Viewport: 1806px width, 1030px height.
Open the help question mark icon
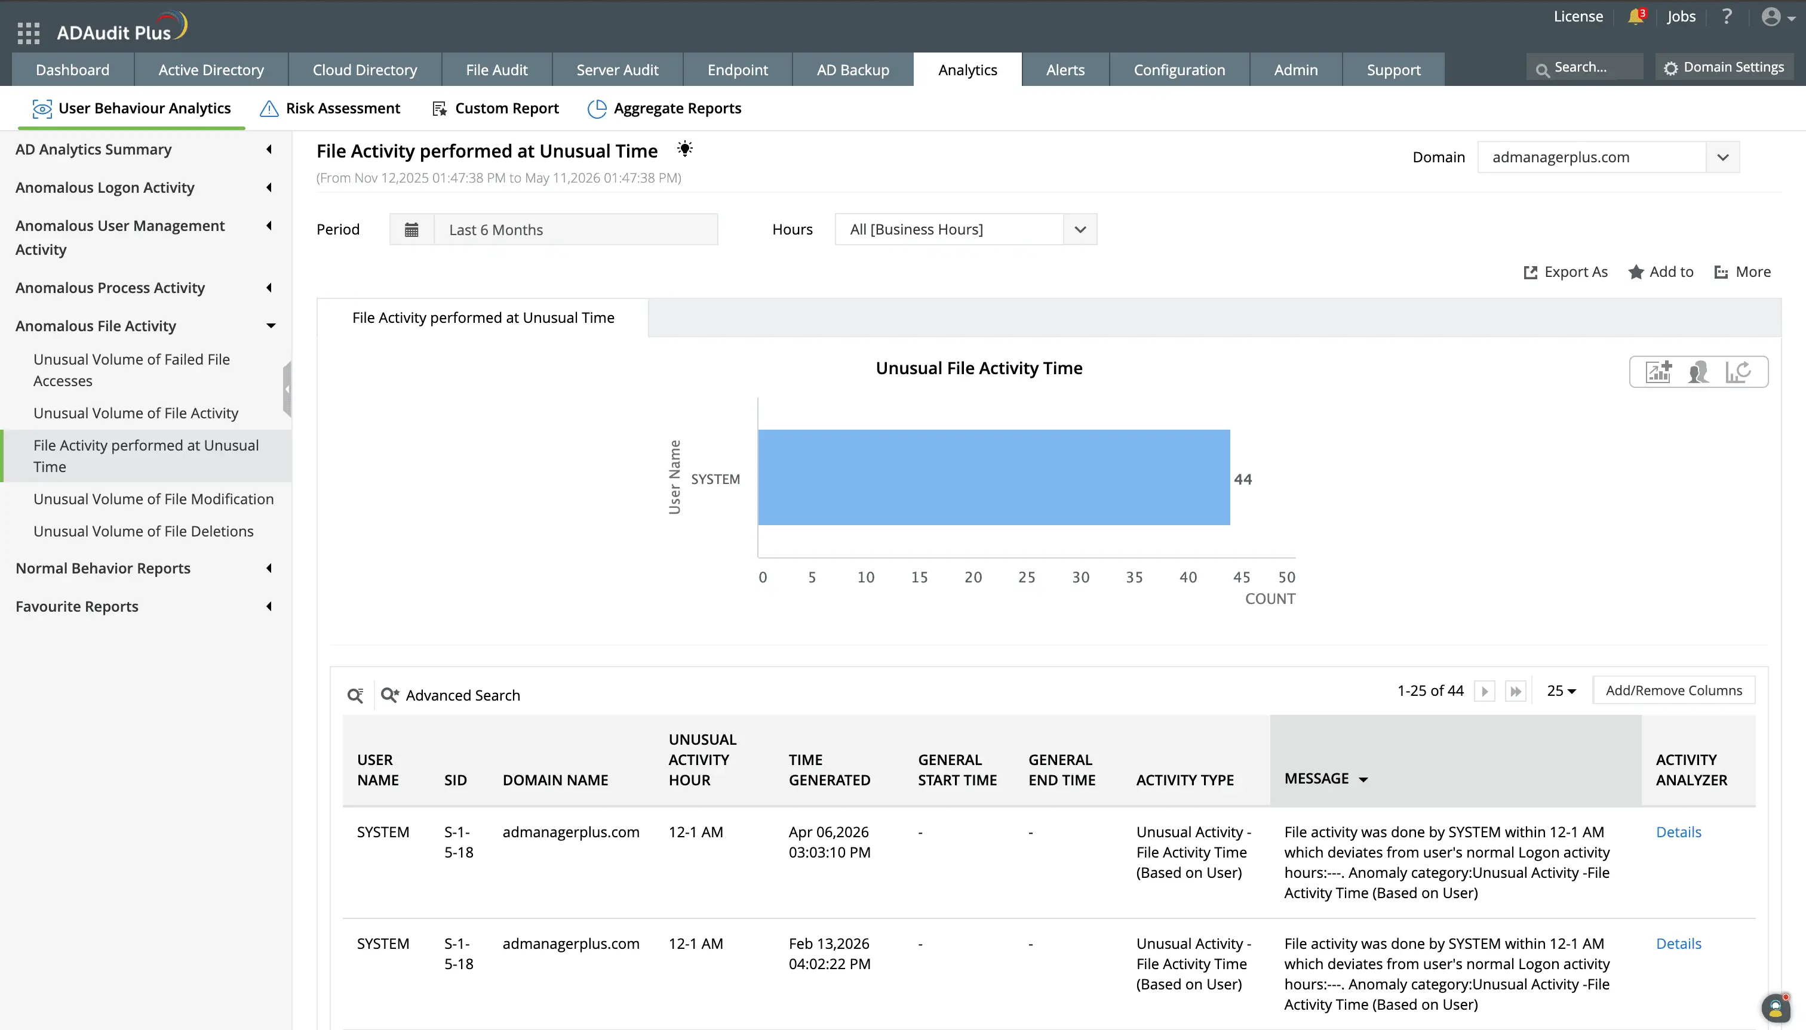click(1727, 16)
